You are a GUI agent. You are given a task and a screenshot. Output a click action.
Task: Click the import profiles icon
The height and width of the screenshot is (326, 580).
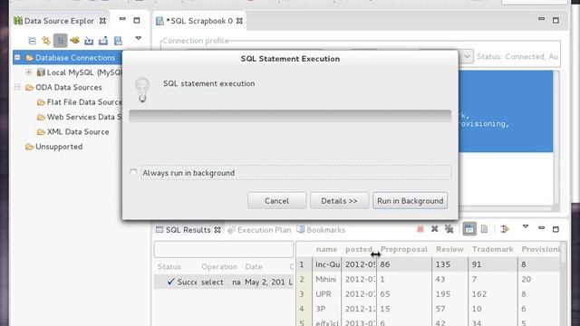tap(89, 41)
